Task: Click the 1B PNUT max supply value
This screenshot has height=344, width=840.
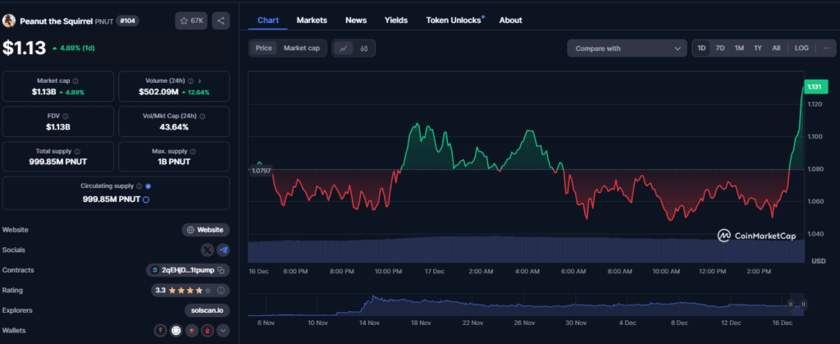Action: (x=174, y=162)
